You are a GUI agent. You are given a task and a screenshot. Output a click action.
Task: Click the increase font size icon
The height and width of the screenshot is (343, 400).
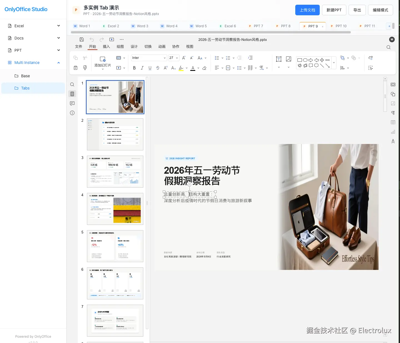point(184,58)
